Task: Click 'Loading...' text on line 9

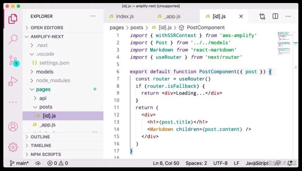Action: click(190, 93)
